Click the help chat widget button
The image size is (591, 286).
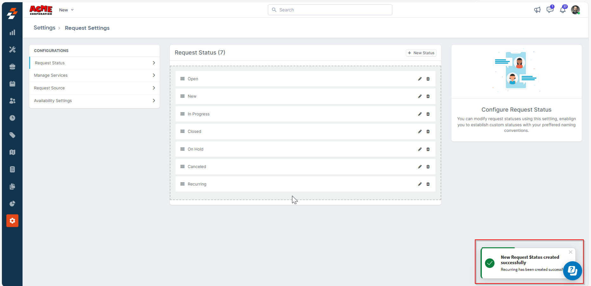[572, 270]
